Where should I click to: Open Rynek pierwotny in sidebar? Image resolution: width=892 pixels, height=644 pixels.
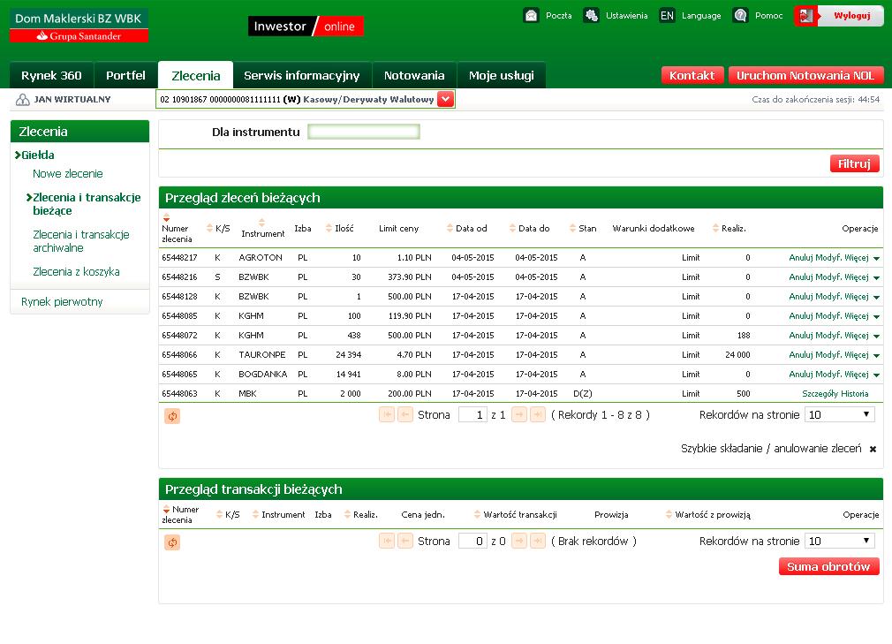pos(62,301)
